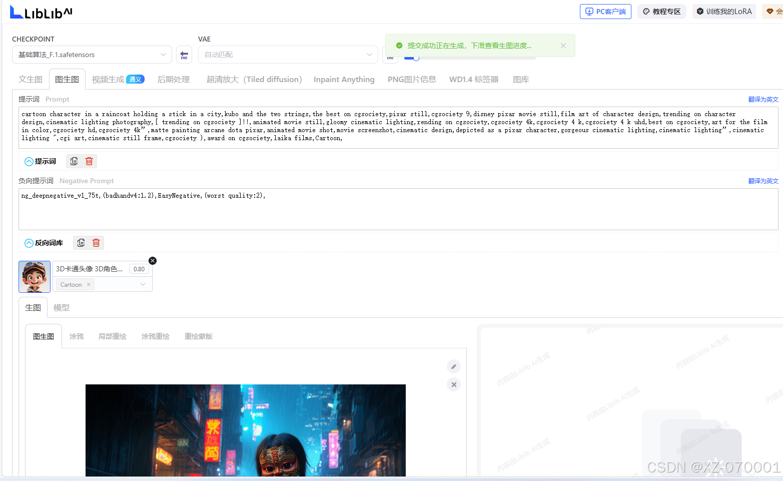Select the 图生图 main tab

point(67,79)
